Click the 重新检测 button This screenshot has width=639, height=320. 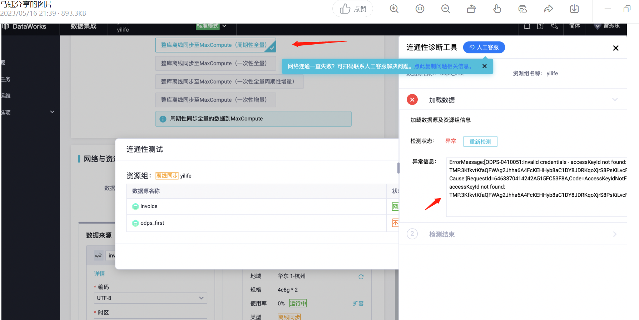pos(480,141)
